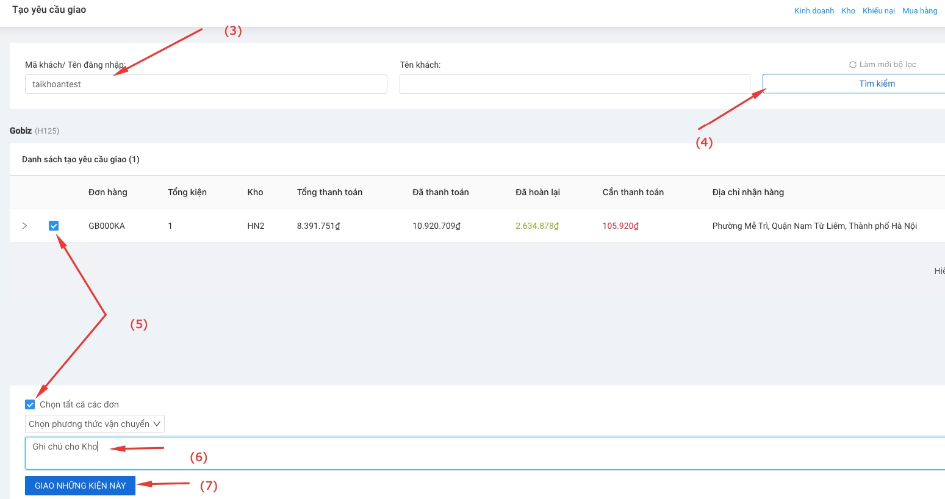Open the Chọn phương thức vận chuyển dropdown
This screenshot has height=499, width=945.
95,424
